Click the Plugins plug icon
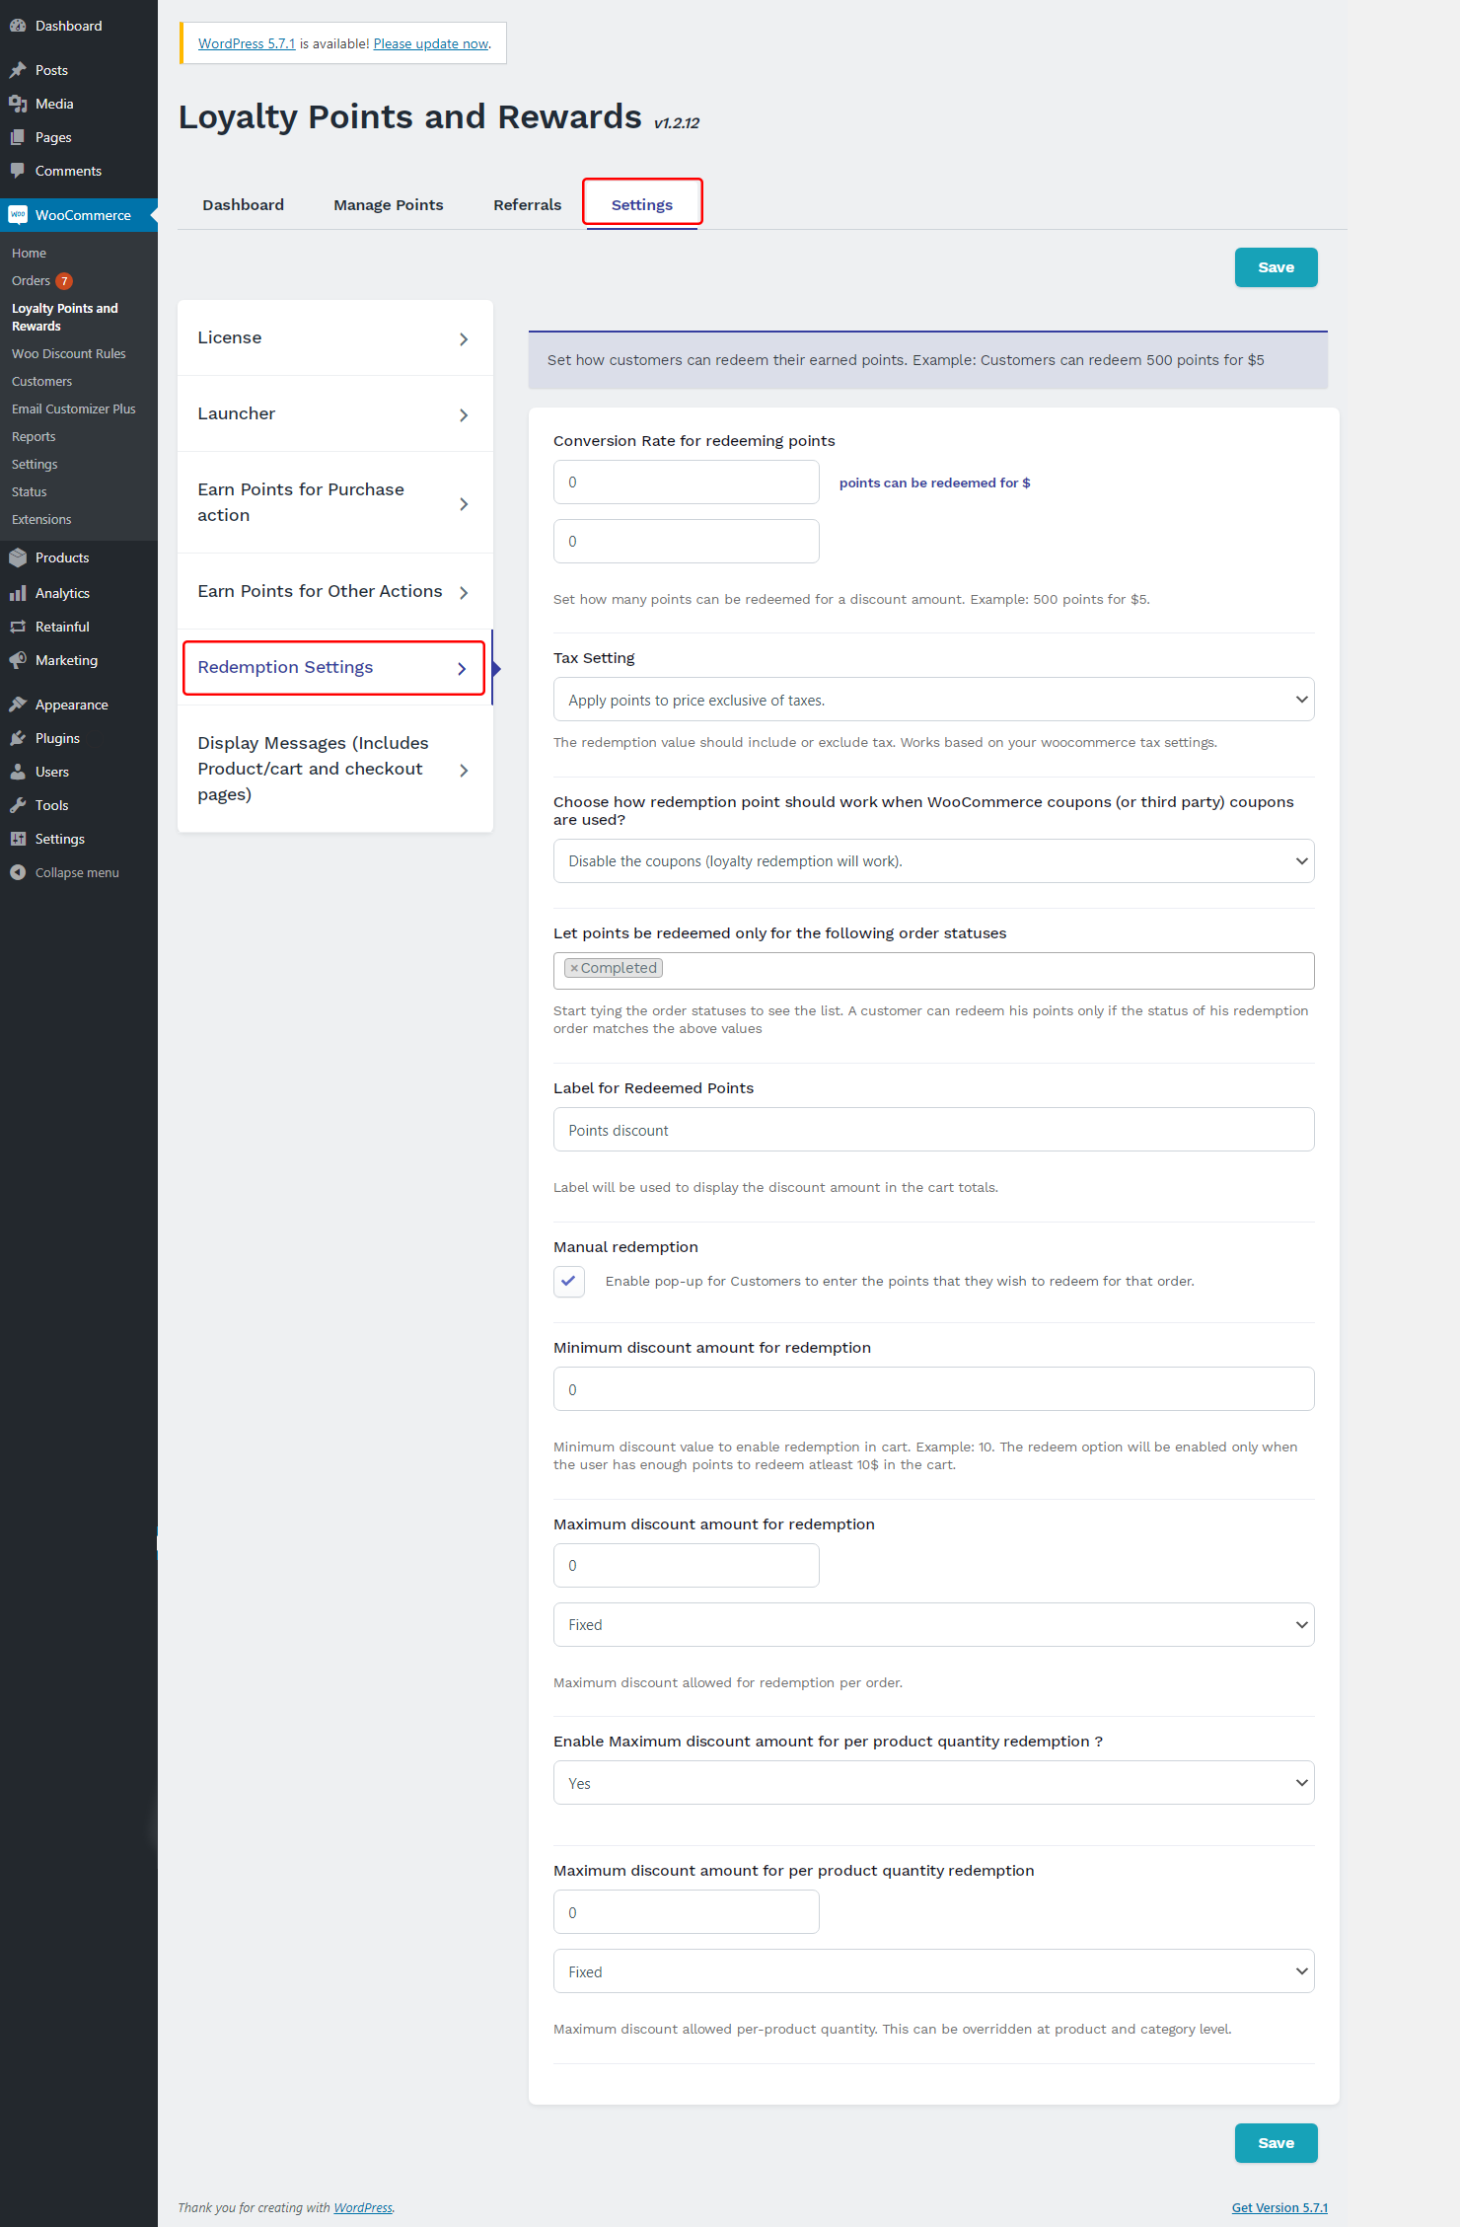 (x=18, y=738)
